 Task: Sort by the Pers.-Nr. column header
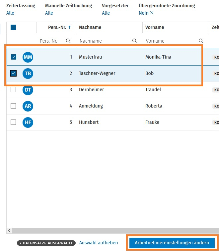(57, 27)
